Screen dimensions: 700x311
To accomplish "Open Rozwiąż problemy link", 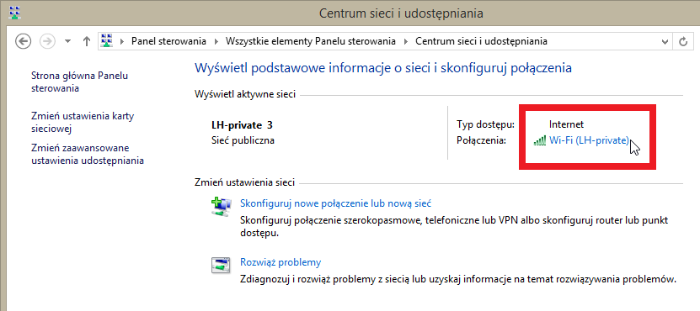I will [x=281, y=262].
